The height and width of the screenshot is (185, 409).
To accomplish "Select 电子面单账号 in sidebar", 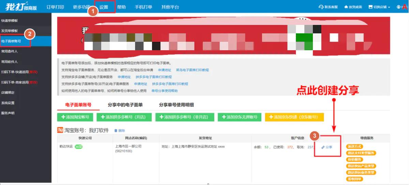I will [x=26, y=41].
